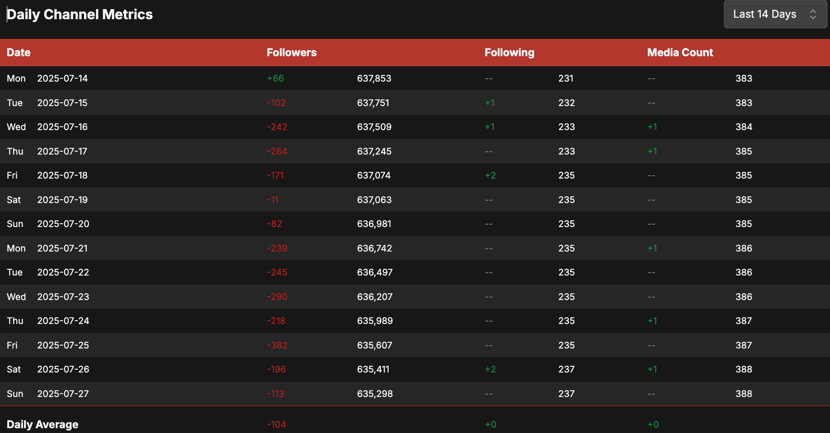The height and width of the screenshot is (433, 830).
Task: Click the Followers column header
Action: coord(292,52)
